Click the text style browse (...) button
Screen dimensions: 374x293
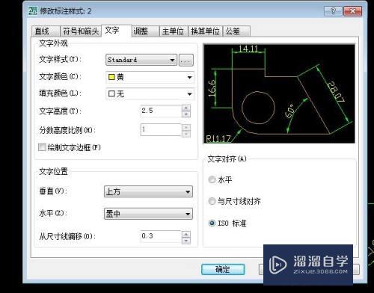point(186,60)
